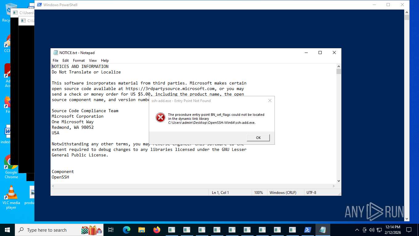
Task: Click the 'Do Not Translate or Localize' line
Action: [x=86, y=72]
